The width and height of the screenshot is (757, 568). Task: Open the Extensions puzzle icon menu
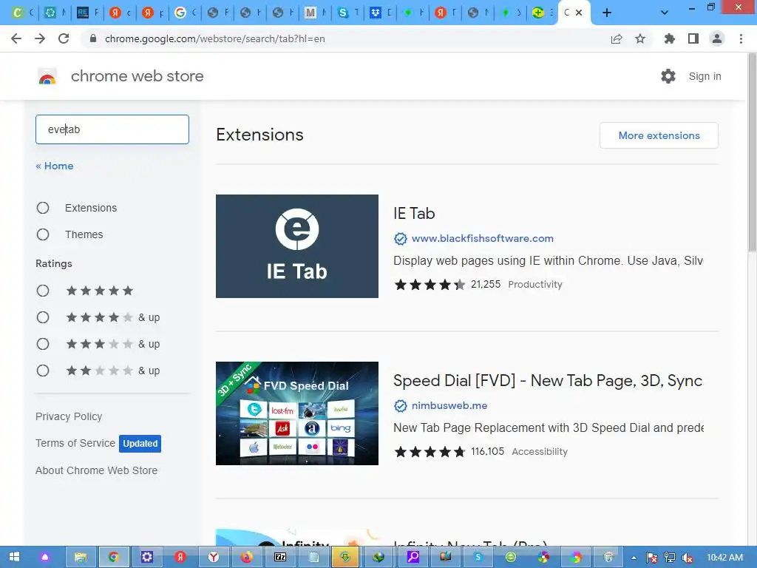tap(670, 38)
